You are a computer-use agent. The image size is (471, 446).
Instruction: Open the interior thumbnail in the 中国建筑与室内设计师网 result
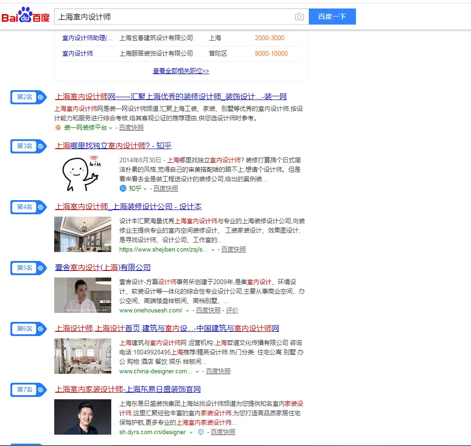83,356
